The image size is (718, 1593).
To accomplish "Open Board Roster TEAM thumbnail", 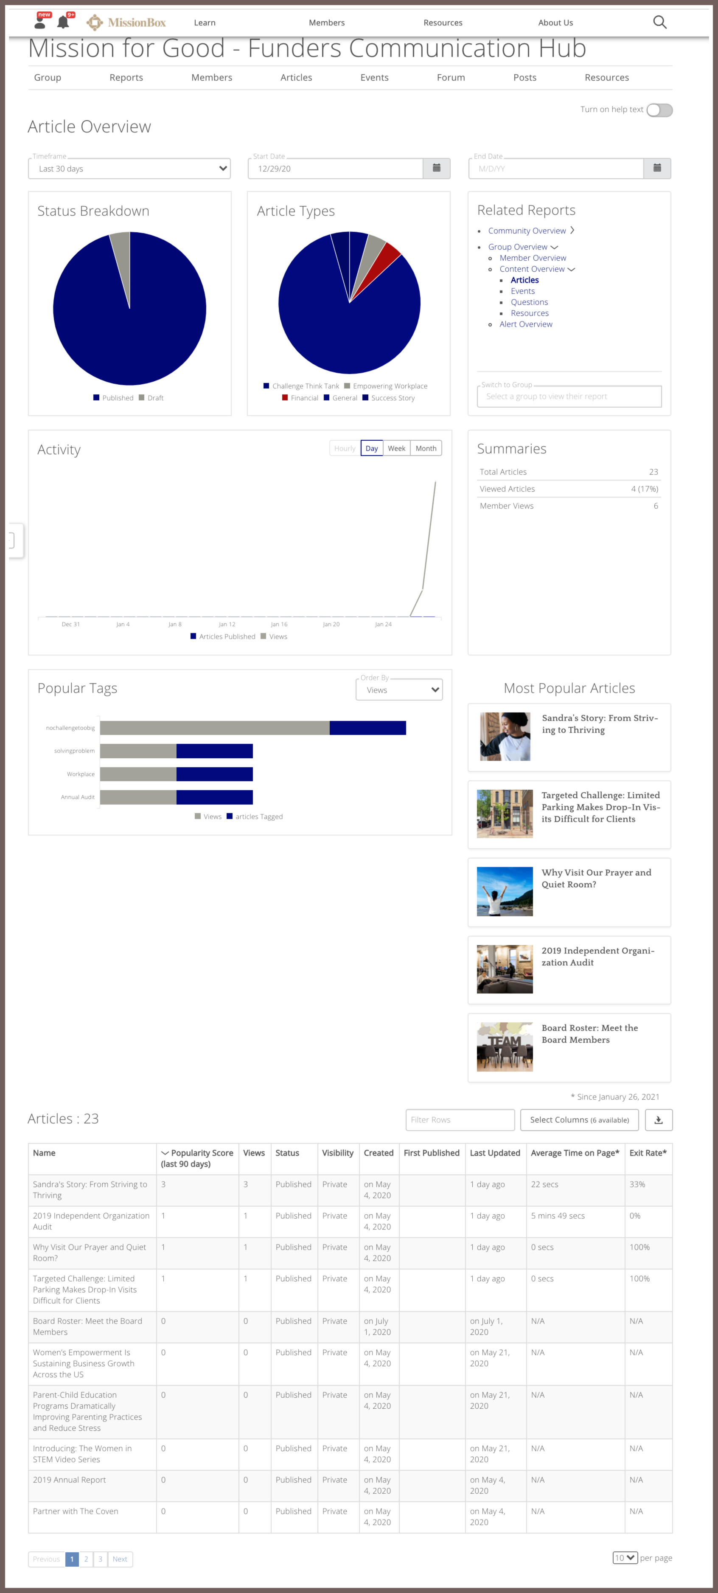I will (x=505, y=1046).
